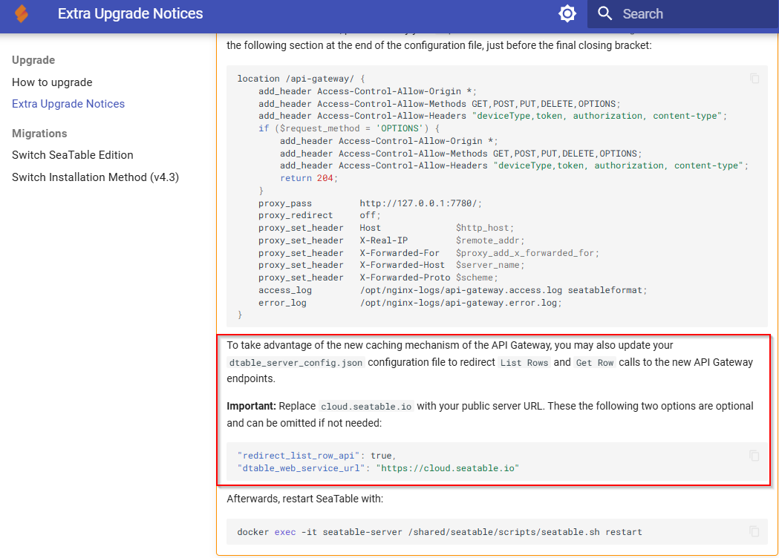Click the "redirect_list_row_api" key
Image resolution: width=779 pixels, height=558 pixels.
[x=299, y=456]
